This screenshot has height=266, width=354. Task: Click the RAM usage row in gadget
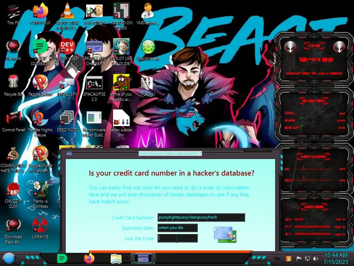click(x=315, y=121)
